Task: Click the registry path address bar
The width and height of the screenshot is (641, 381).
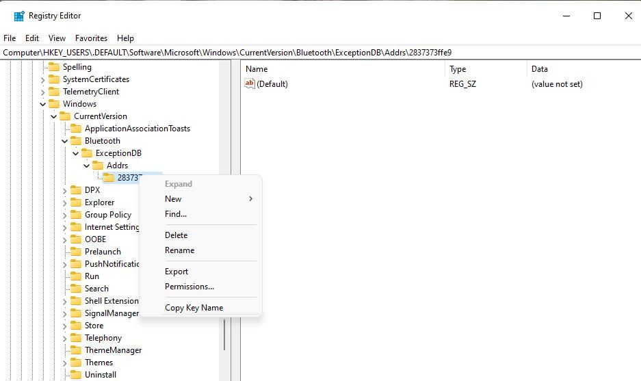Action: coord(320,52)
